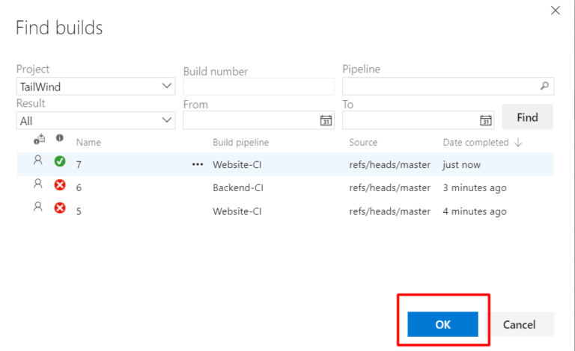
Task: Click the status info column header icon
Action: pyautogui.click(x=59, y=138)
